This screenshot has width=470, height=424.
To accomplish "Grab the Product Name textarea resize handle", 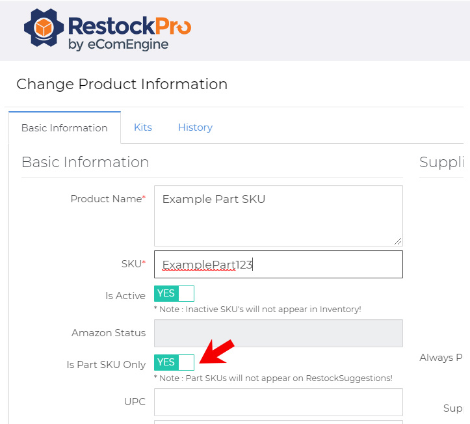I will tap(398, 241).
